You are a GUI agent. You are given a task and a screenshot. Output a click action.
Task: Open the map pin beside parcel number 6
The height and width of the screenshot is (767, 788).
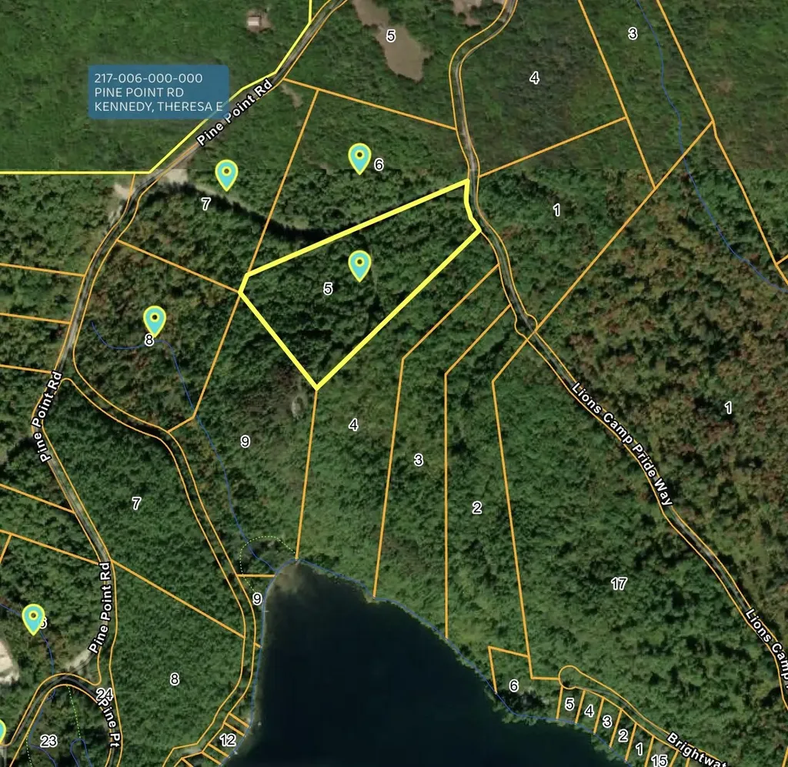pyautogui.click(x=359, y=159)
